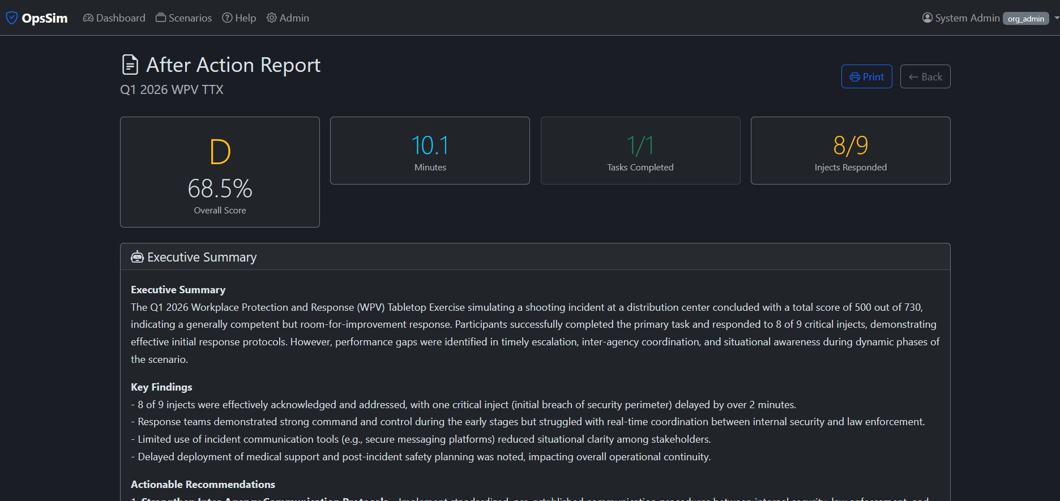
Task: Click the report document icon beside the title
Action: point(130,65)
